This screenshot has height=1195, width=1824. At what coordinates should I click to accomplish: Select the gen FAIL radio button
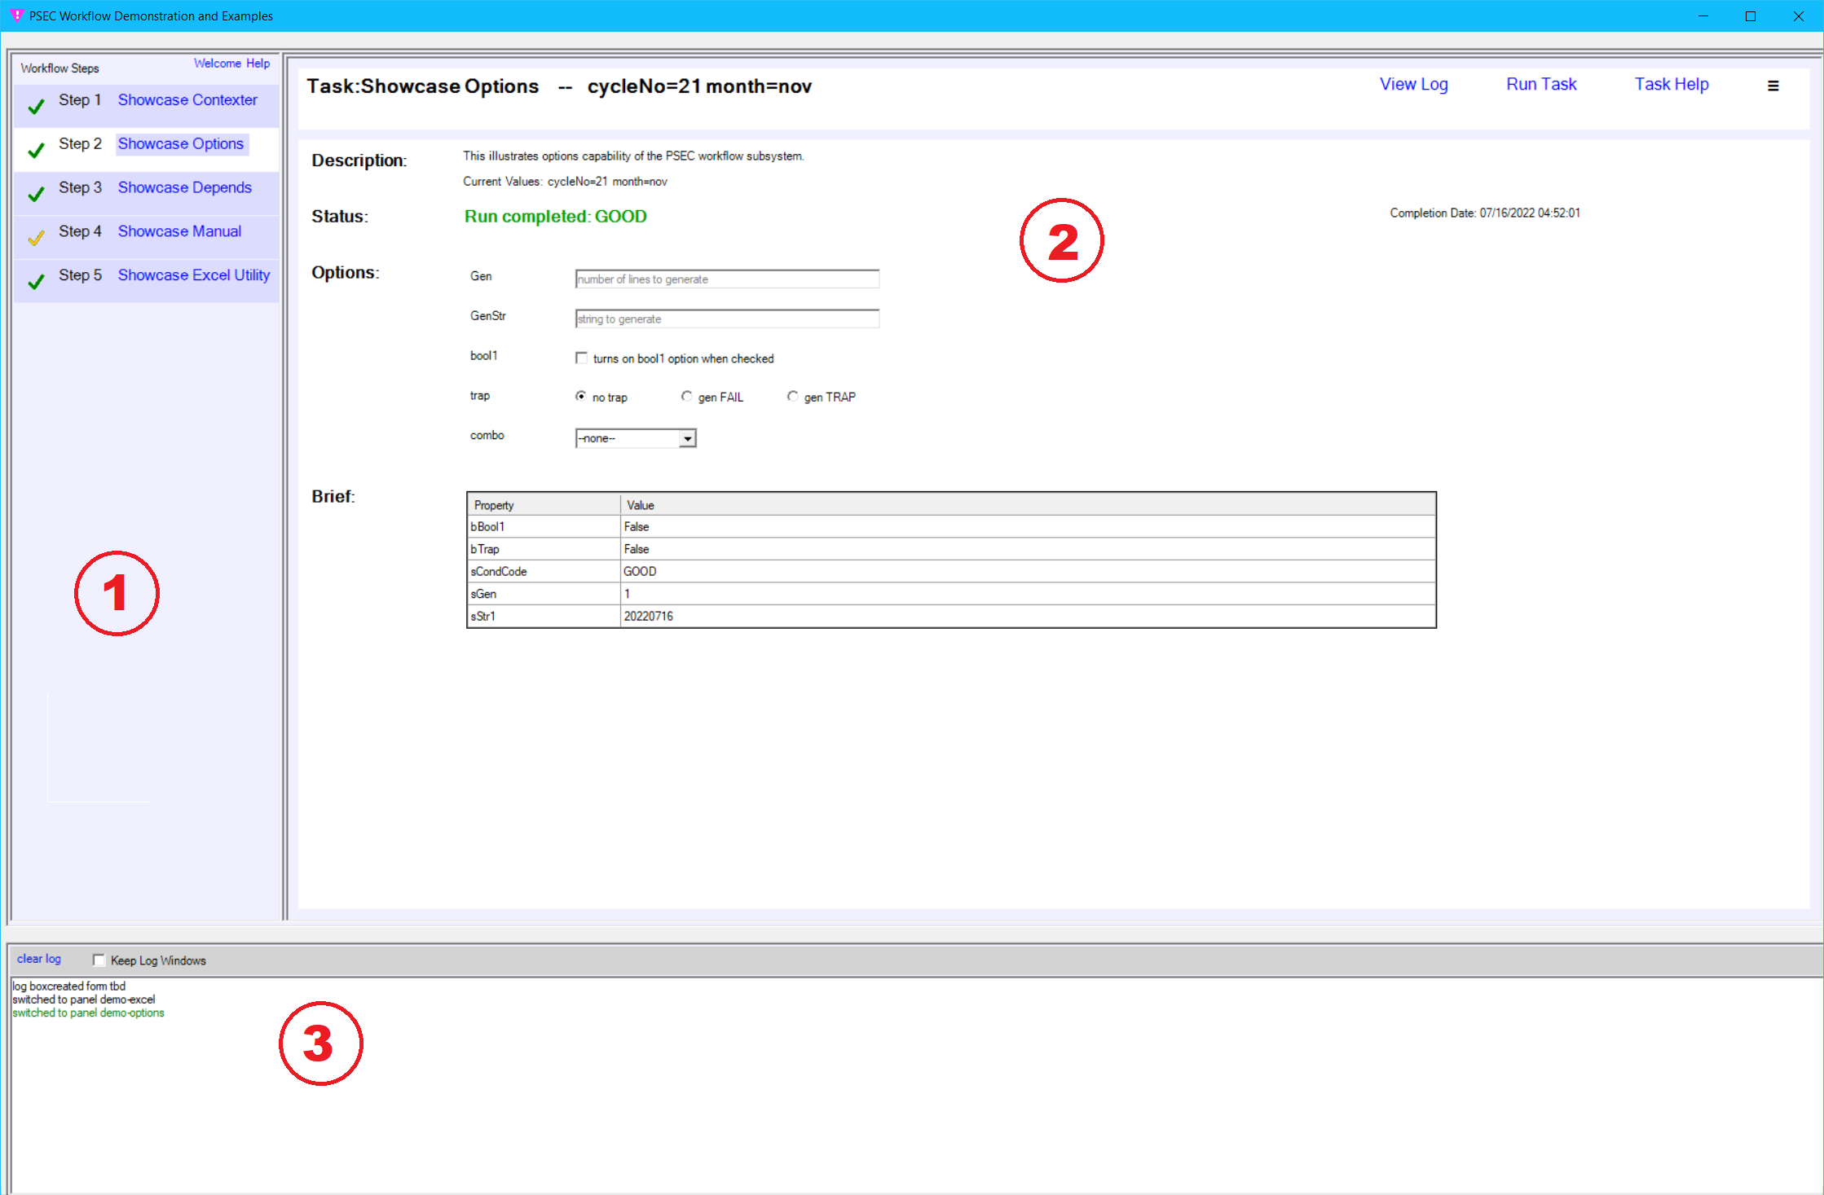coord(687,397)
